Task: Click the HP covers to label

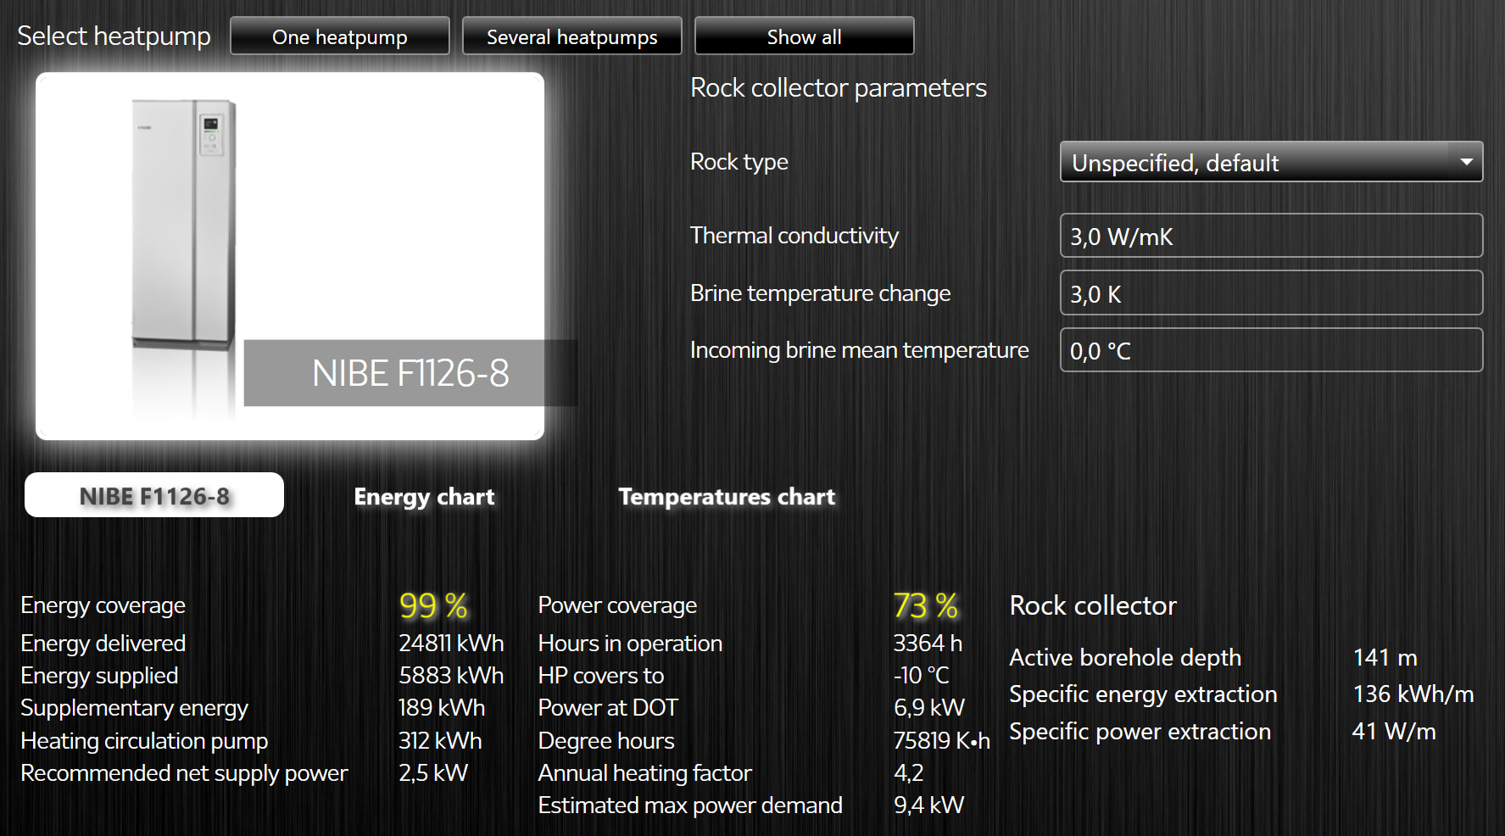Action: click(601, 676)
